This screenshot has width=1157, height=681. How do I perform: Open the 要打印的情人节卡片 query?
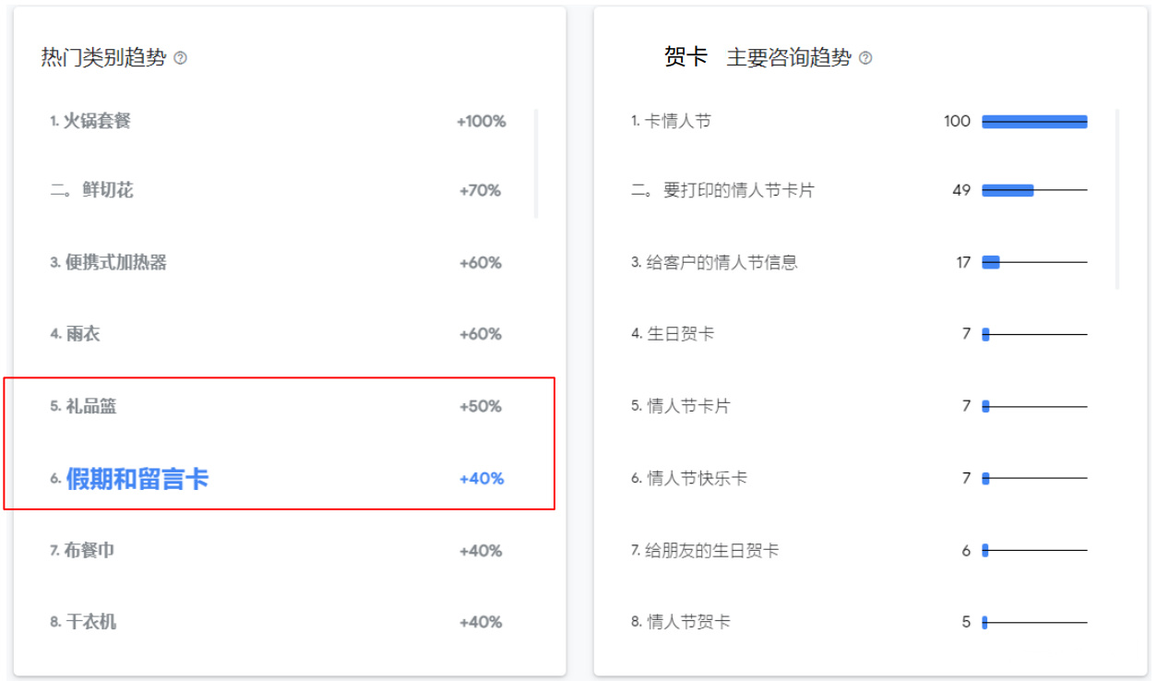pos(739,191)
